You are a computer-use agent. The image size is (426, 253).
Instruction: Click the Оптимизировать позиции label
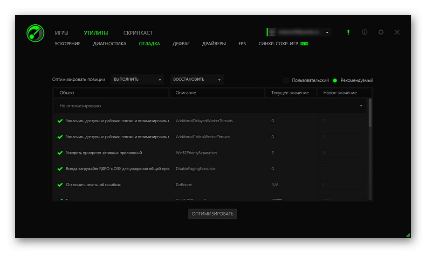[x=78, y=79]
